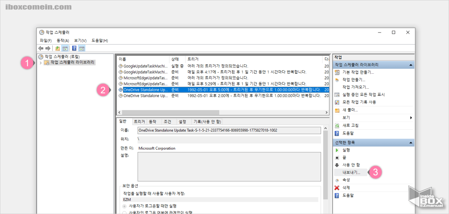Screen dimensions: 449x214
Task: Select highlighted OneDrive Standalone row at 오후 5:00
Action: tap(223, 90)
